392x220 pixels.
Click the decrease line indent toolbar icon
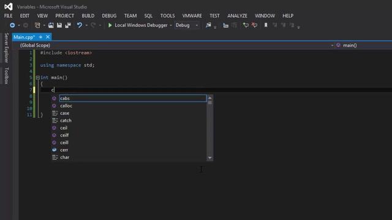click(x=226, y=25)
